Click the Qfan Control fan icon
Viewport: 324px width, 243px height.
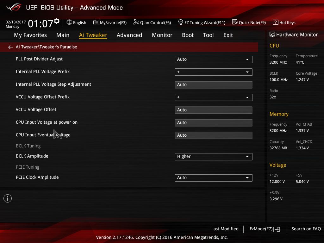[136, 22]
